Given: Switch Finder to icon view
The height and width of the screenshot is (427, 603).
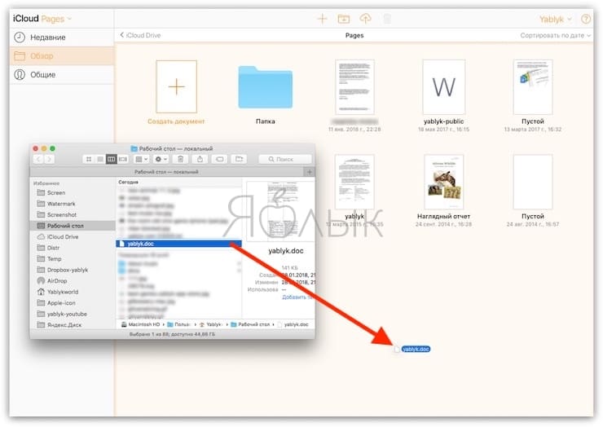Looking at the screenshot, I should click(x=89, y=159).
